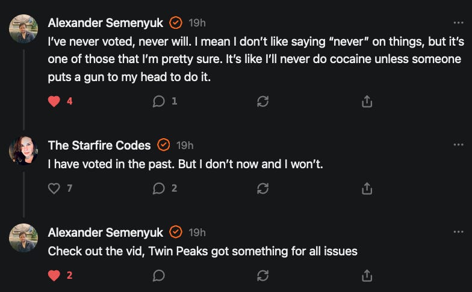Open more options for first comment

coord(459,23)
